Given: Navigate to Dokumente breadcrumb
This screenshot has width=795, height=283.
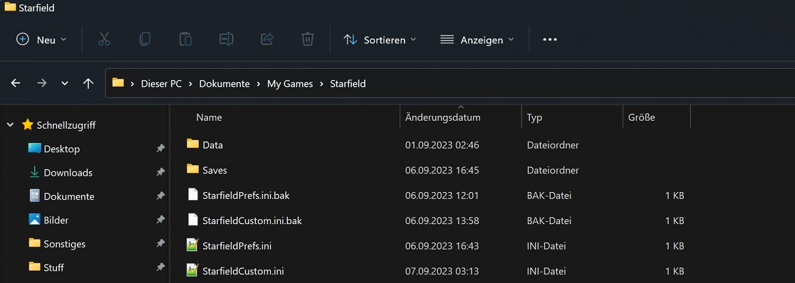Looking at the screenshot, I should [x=224, y=84].
